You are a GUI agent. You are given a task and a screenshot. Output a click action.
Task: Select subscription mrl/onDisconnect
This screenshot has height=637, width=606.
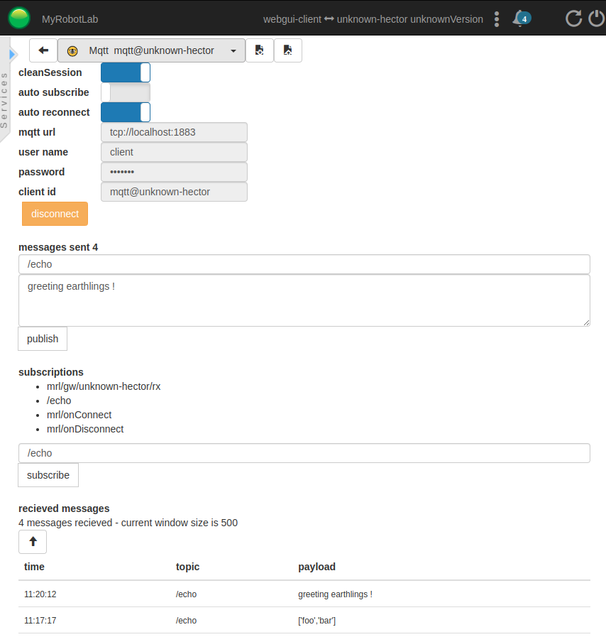coord(85,429)
